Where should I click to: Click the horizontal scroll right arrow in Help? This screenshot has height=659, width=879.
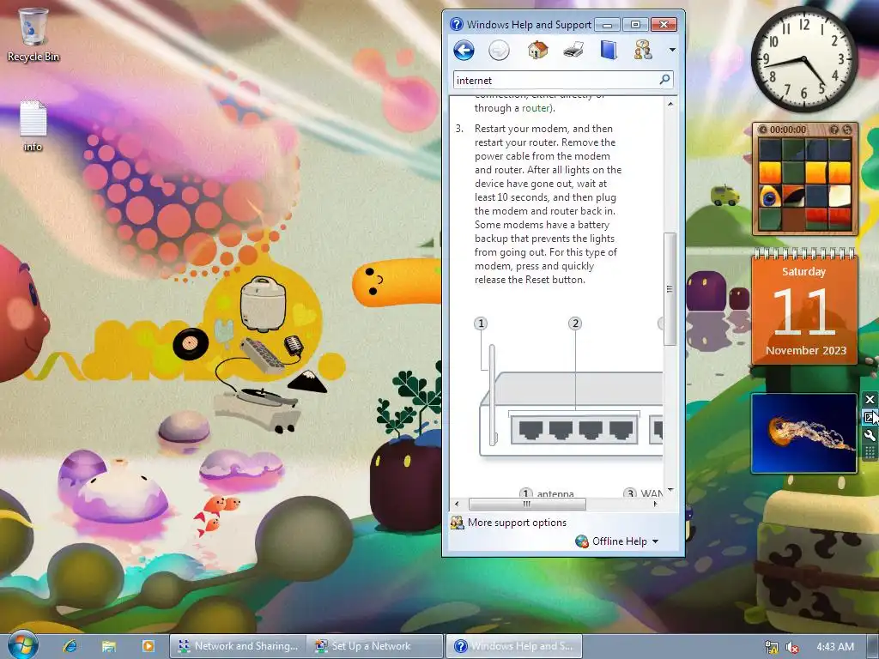[655, 504]
